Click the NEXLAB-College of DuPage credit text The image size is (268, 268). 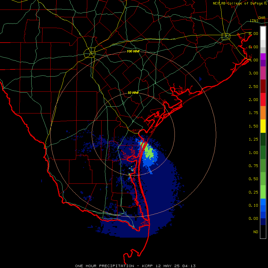click(240, 3)
